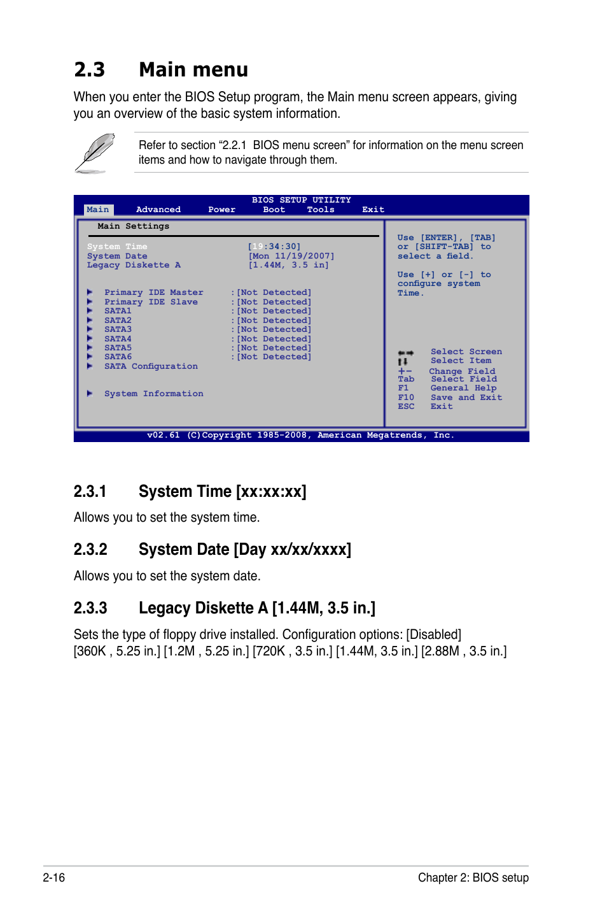This screenshot has height=916, width=607.
Task: Click the date value Mon 11/19/2007
Action: [x=291, y=256]
